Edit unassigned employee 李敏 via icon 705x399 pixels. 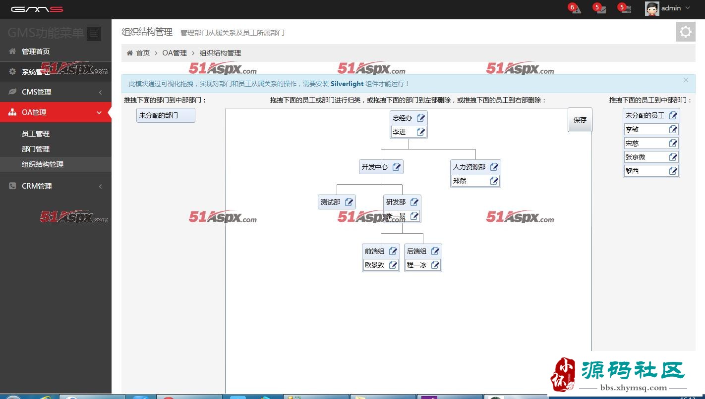(x=673, y=129)
